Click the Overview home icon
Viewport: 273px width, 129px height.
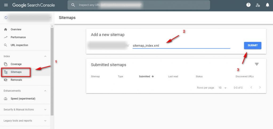click(x=6, y=29)
